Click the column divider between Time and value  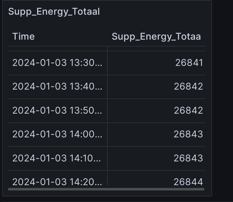107,116
